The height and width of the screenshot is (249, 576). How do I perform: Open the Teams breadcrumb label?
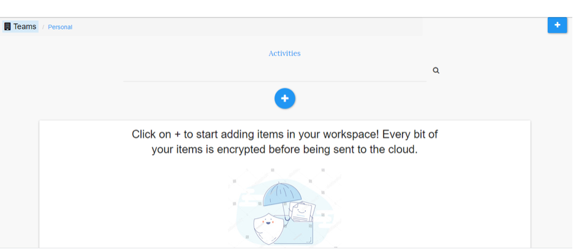[25, 26]
